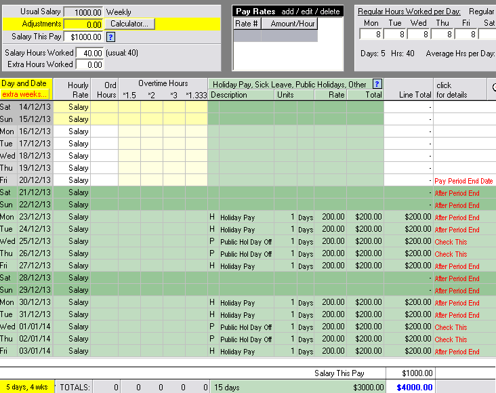
Task: Click the '5 days, 4 wks' summary cell
Action: [x=26, y=387]
